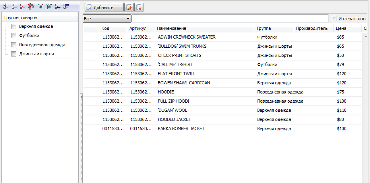Select the CHECK PRINT SHORTS row

coord(223,55)
